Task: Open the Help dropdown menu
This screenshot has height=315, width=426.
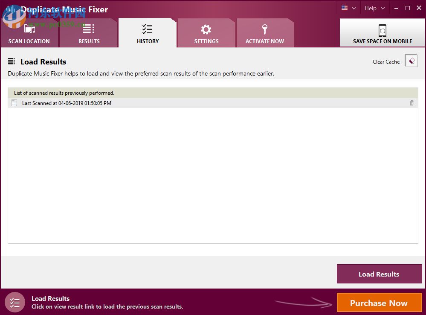Action: (375, 8)
